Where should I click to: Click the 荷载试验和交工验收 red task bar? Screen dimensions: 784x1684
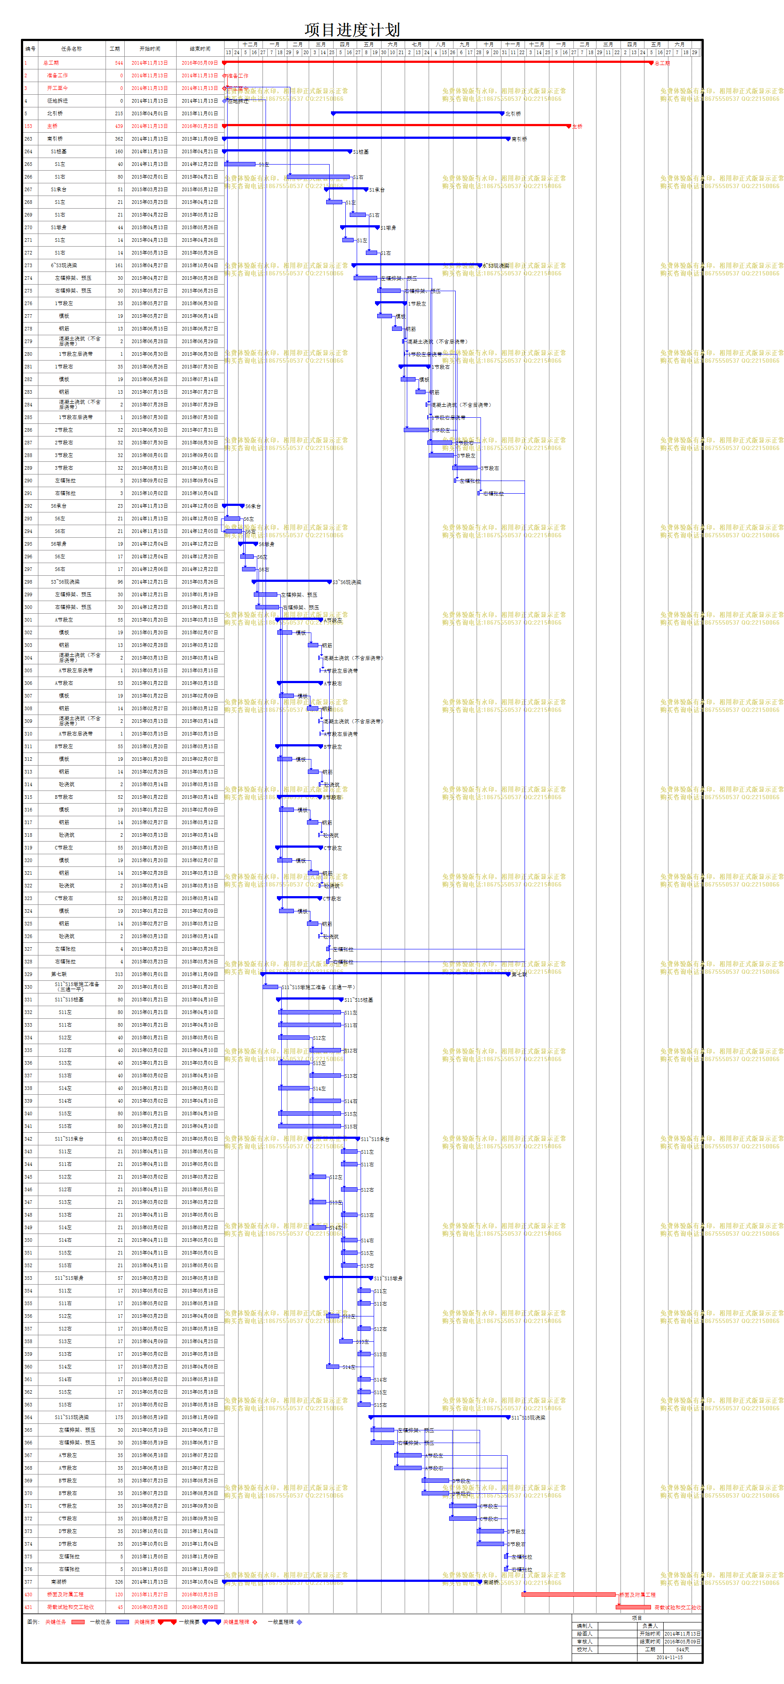(634, 1607)
